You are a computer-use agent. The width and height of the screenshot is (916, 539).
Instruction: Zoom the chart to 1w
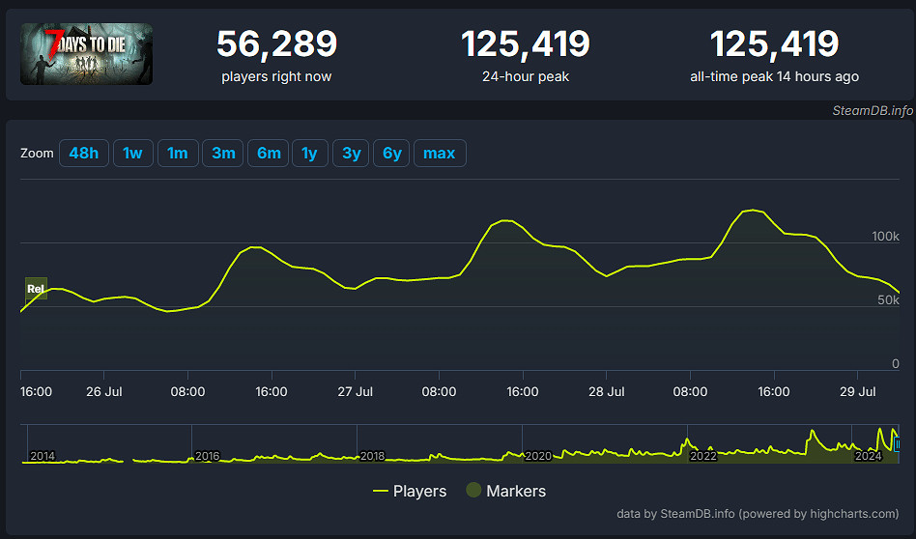click(133, 154)
